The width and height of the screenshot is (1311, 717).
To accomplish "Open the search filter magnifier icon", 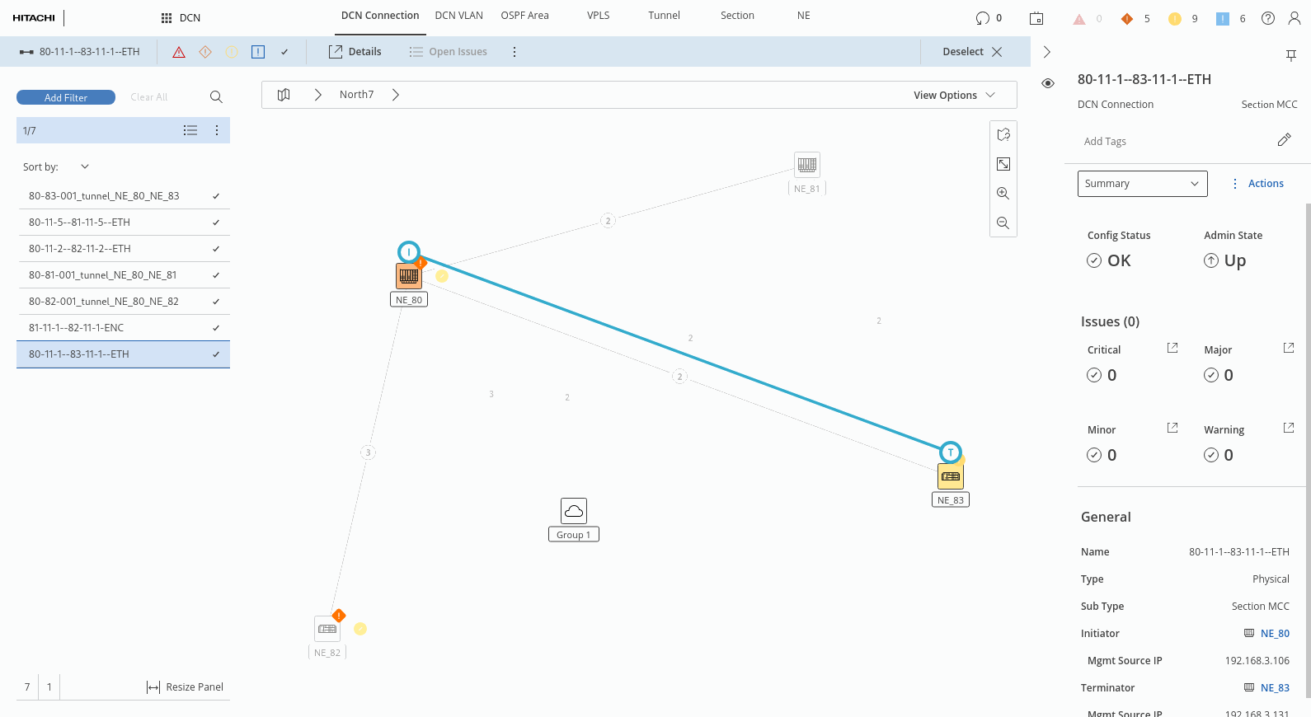I will (x=216, y=97).
